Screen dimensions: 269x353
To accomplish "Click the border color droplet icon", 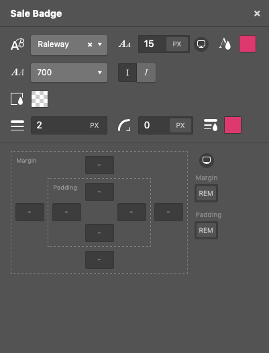I will coord(211,125).
